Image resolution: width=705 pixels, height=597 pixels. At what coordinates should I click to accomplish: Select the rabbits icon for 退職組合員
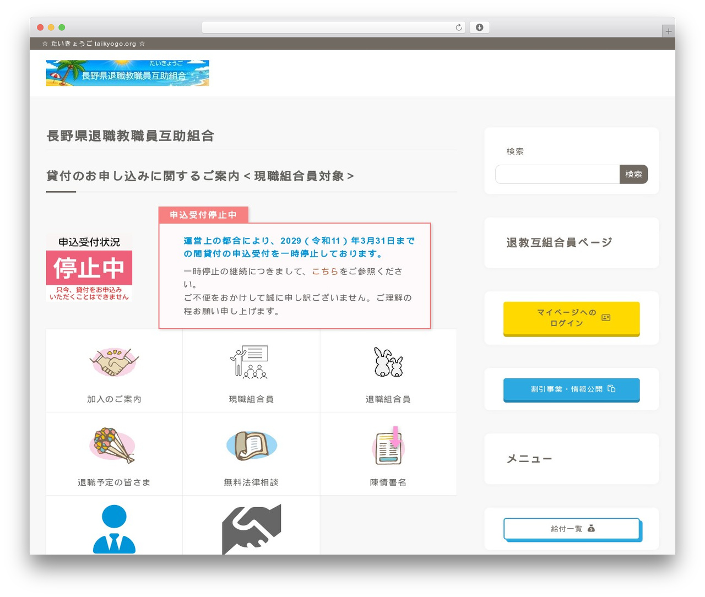pyautogui.click(x=388, y=362)
